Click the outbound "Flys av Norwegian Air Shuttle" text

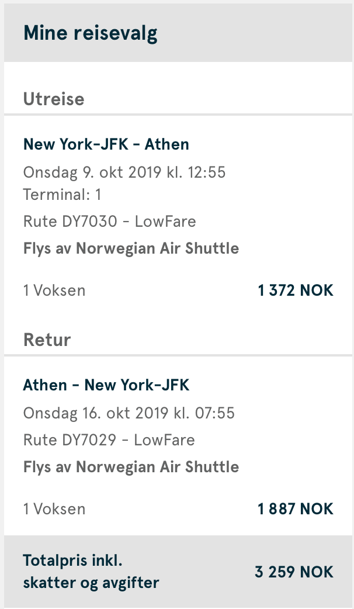(x=131, y=248)
